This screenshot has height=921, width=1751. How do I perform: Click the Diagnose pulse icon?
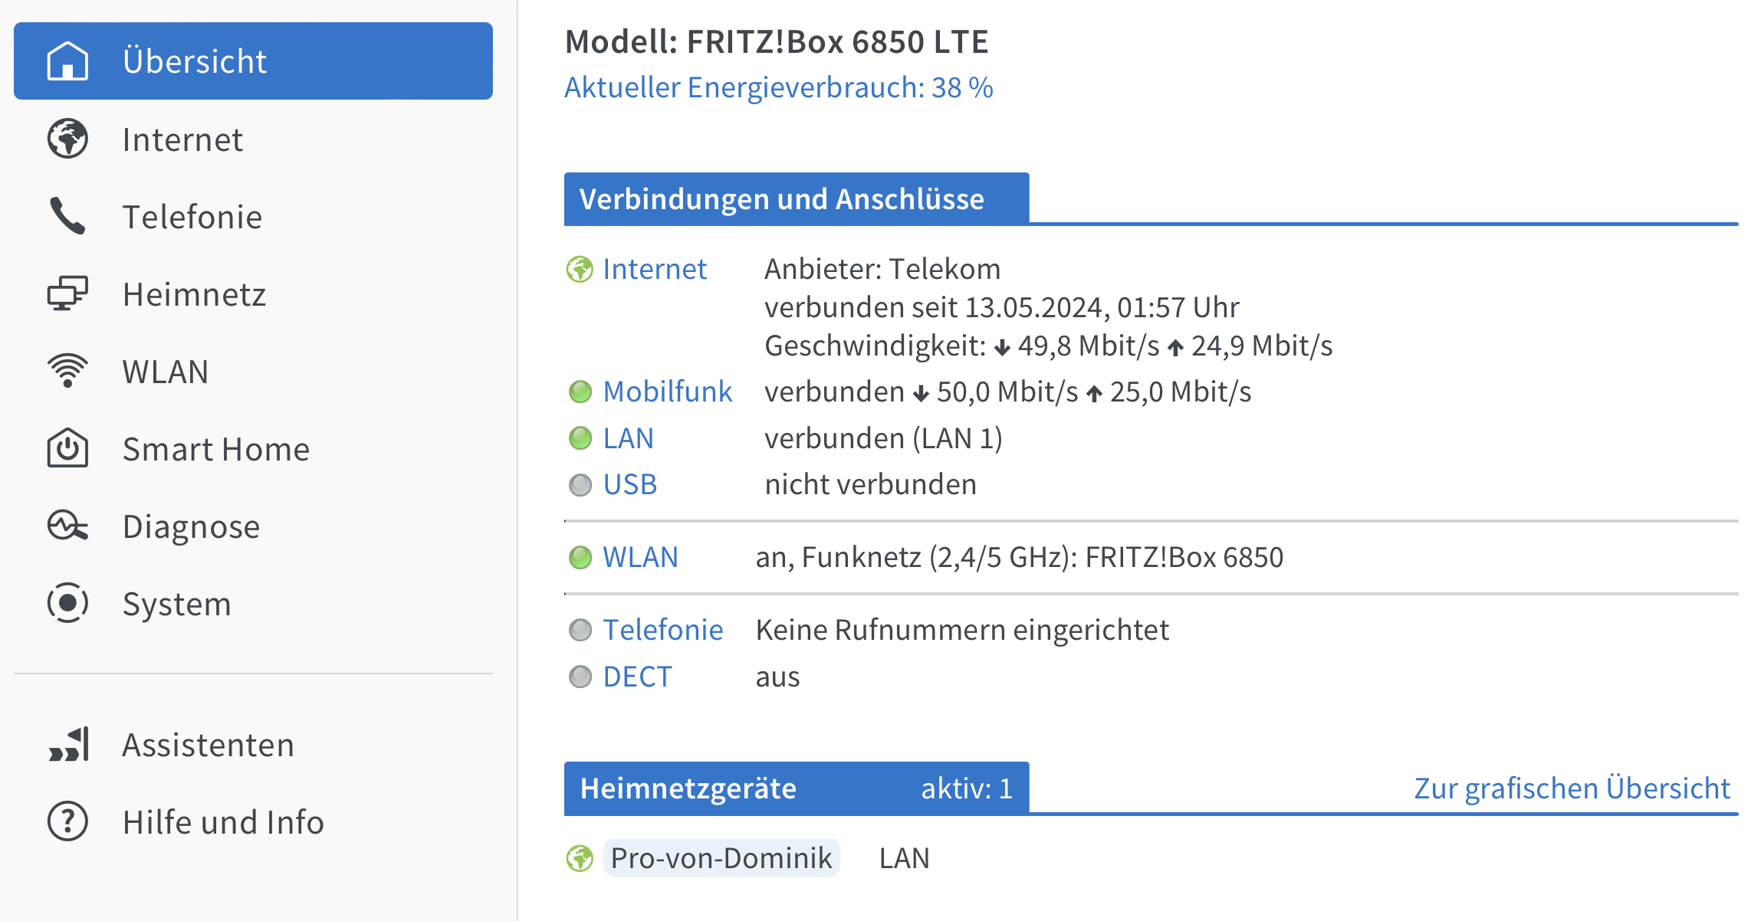coord(67,526)
